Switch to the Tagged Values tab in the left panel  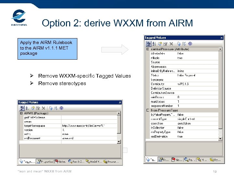[x=27, y=162]
